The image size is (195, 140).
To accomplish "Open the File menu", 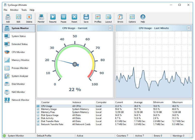I will (x=6, y=10).
